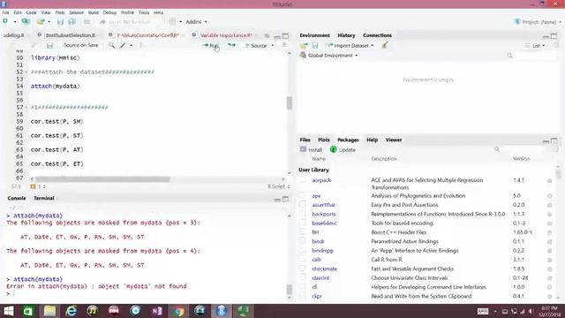
Task: Open the classInt package link
Action: click(x=320, y=278)
